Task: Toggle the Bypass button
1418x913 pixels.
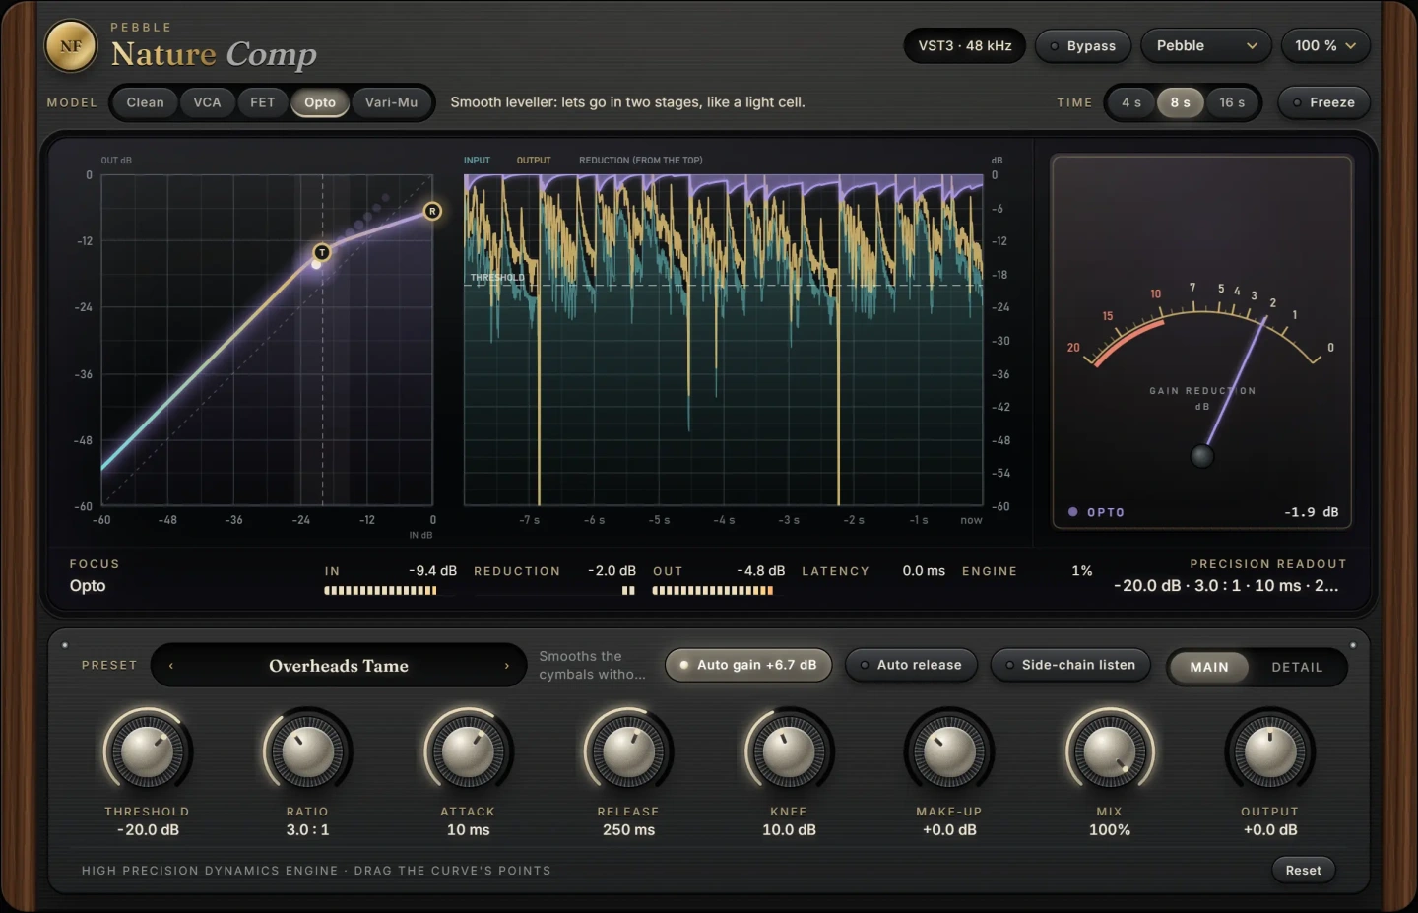Action: (1082, 46)
